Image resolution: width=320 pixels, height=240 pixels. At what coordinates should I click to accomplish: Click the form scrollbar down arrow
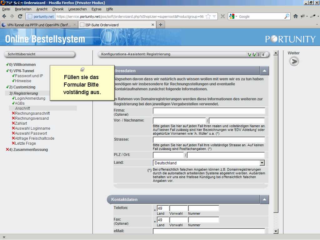pos(276,231)
